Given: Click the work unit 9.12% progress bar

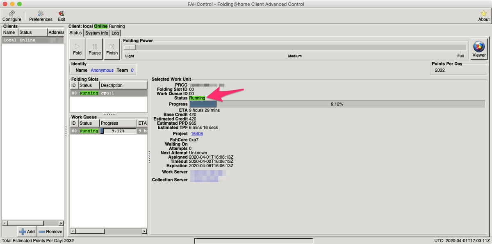Looking at the screenshot, I should [x=337, y=104].
